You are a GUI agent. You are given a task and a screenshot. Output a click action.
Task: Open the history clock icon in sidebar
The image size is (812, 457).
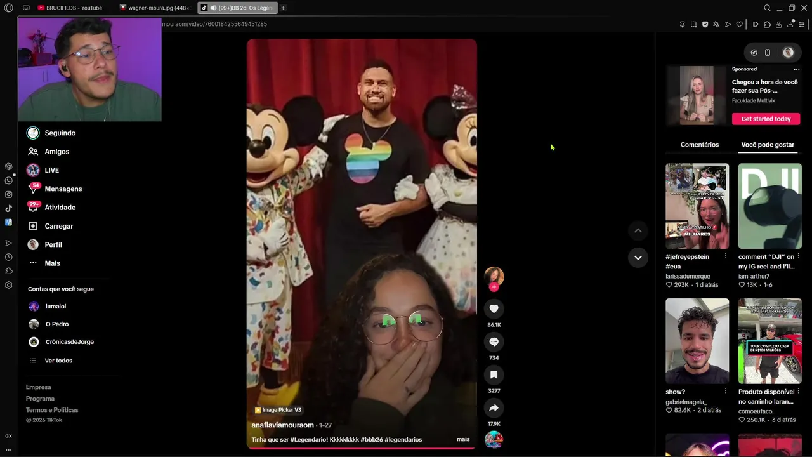pyautogui.click(x=8, y=257)
